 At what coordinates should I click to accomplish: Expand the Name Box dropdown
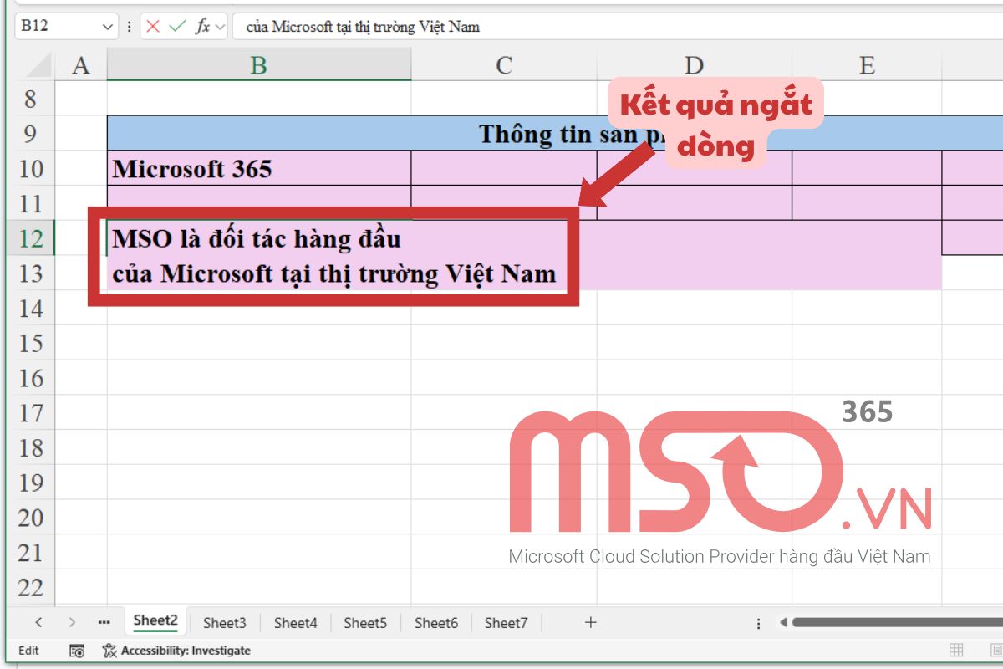coord(107,27)
